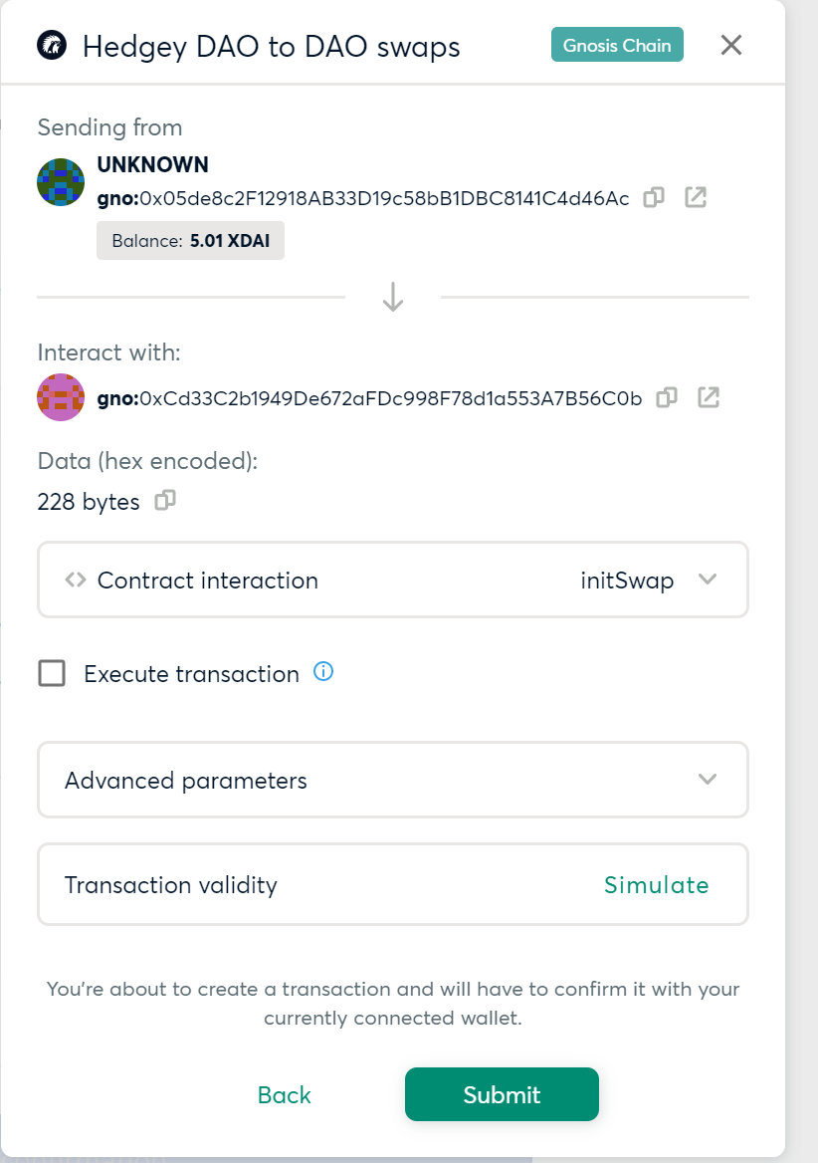Copy the Interact with contract address
This screenshot has height=1163, width=818.
coord(667,397)
